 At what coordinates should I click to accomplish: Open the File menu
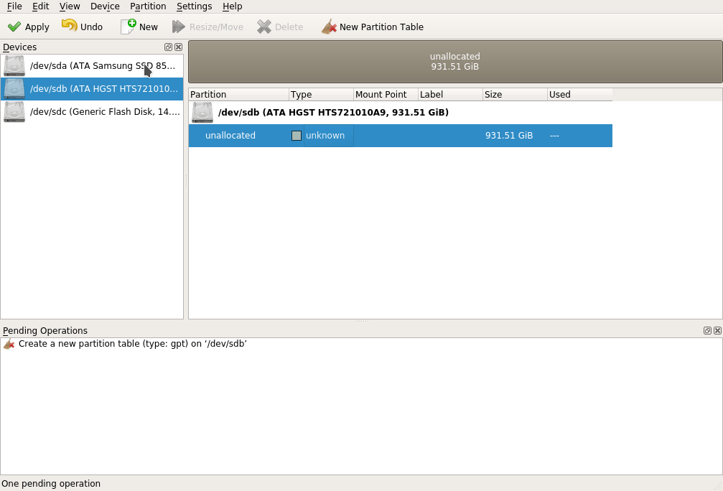(x=14, y=6)
